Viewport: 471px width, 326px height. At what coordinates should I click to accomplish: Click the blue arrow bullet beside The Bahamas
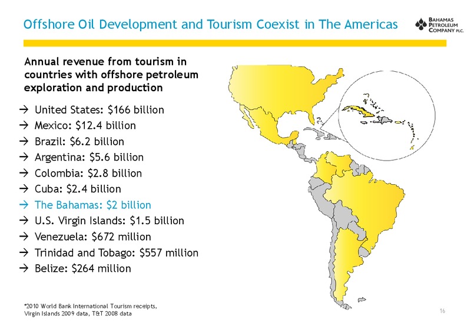pyautogui.click(x=24, y=205)
